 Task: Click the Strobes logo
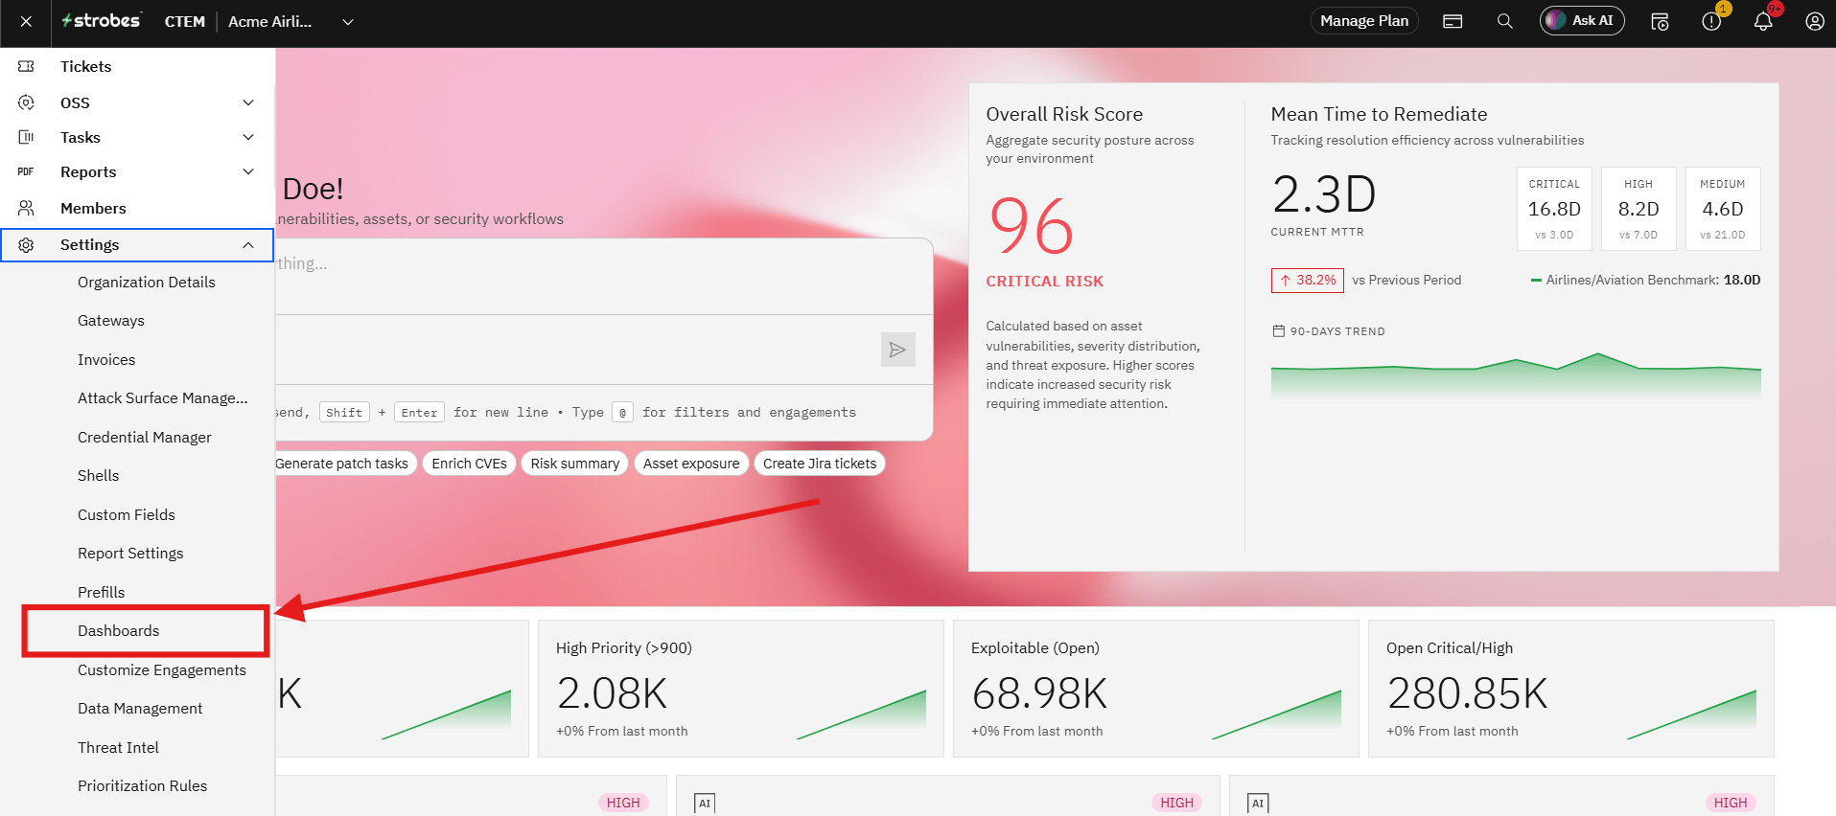[102, 20]
